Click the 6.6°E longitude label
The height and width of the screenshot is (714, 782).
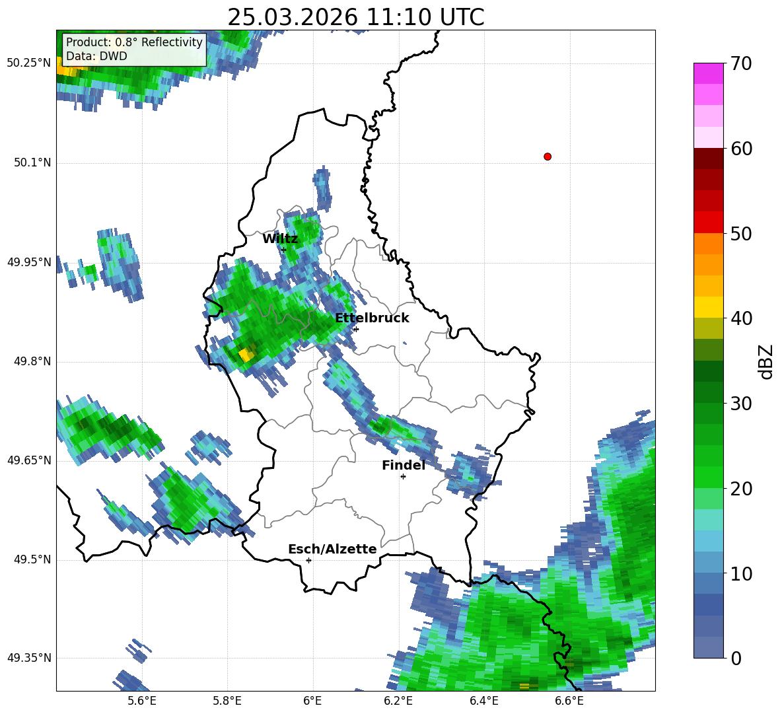pyautogui.click(x=569, y=701)
